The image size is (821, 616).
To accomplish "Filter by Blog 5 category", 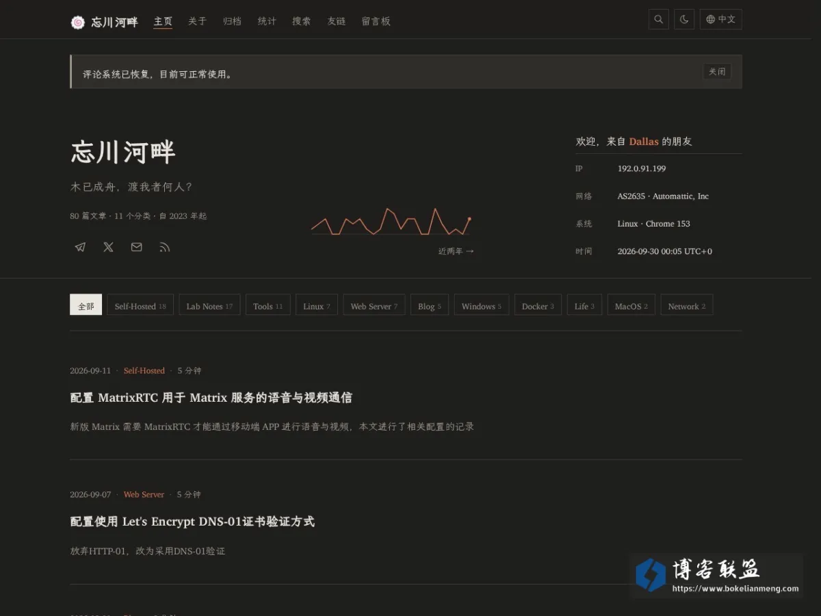I will [x=430, y=305].
